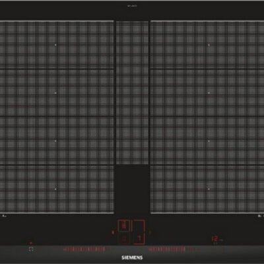Tap the faint icon right of zone selector
This screenshot has width=264, height=264.
pos(150,232)
